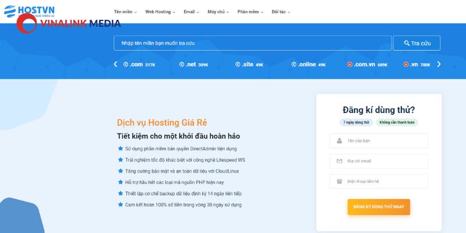Select the .com 317K domain

(x=139, y=64)
